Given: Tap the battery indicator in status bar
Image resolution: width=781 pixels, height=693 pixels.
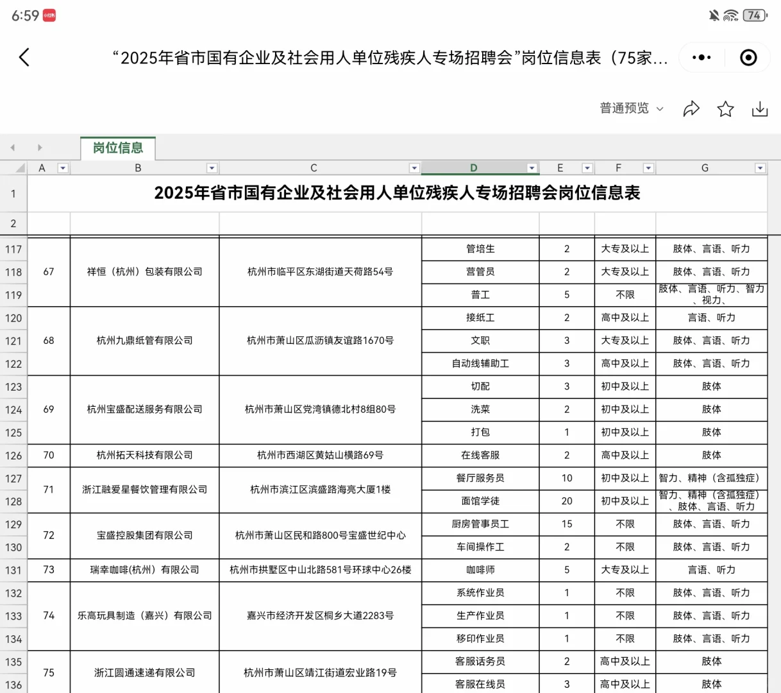Looking at the screenshot, I should coord(755,15).
